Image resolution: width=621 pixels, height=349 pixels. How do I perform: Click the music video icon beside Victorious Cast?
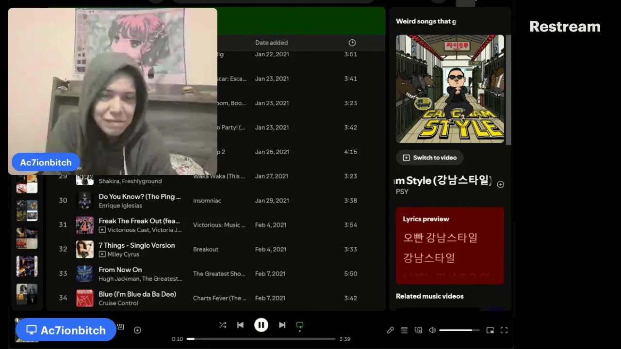(102, 230)
